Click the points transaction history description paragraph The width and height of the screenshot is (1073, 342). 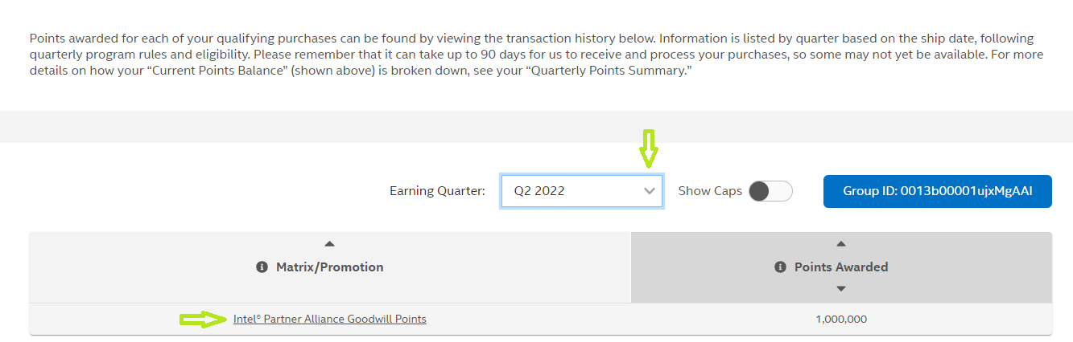pos(531,55)
